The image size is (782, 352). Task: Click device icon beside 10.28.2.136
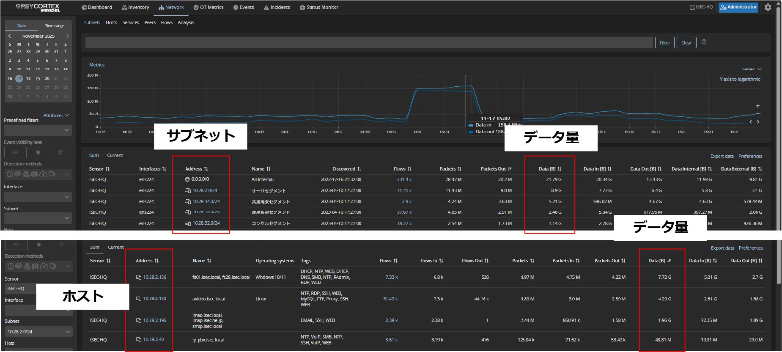coord(138,278)
